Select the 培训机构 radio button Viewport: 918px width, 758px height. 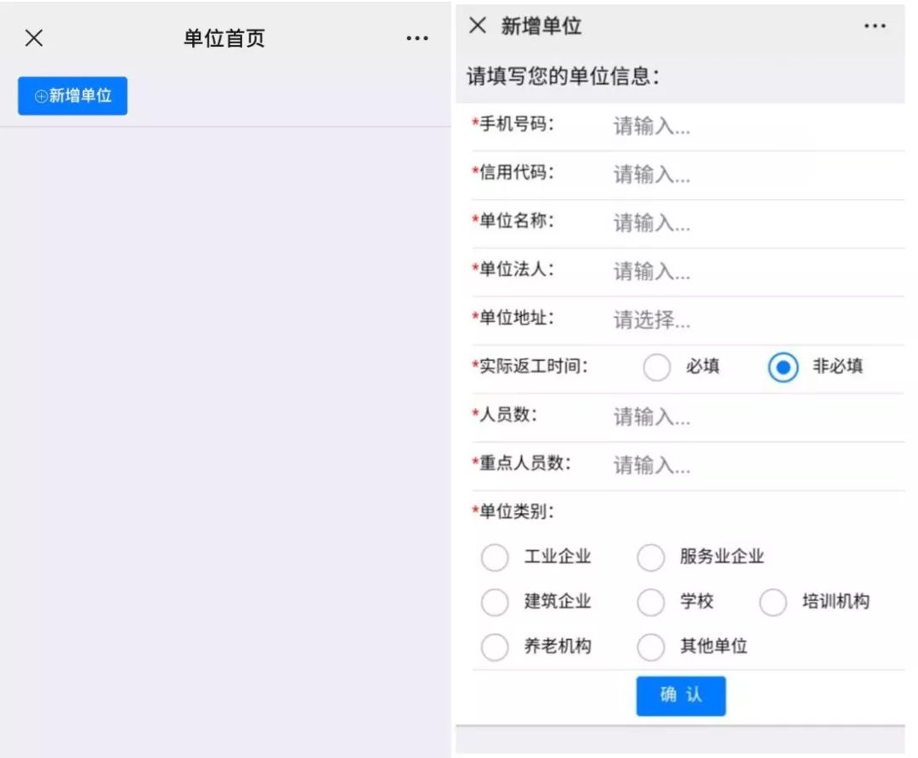coord(773,602)
